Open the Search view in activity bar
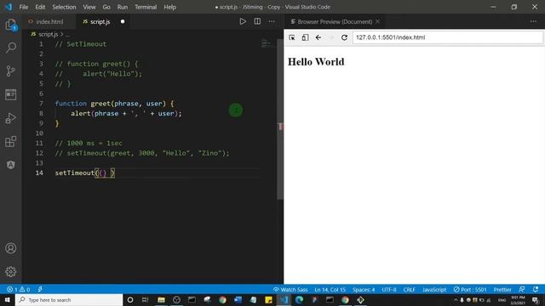Image resolution: width=545 pixels, height=306 pixels. point(11,48)
